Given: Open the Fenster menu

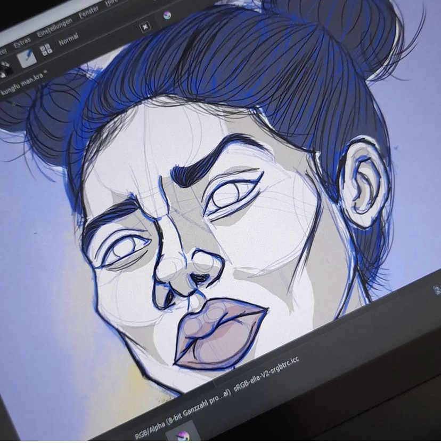Looking at the screenshot, I should [89, 12].
